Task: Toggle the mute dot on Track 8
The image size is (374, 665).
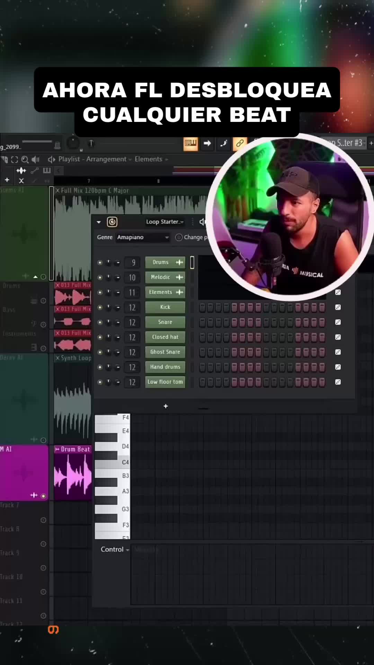Action: [x=43, y=544]
